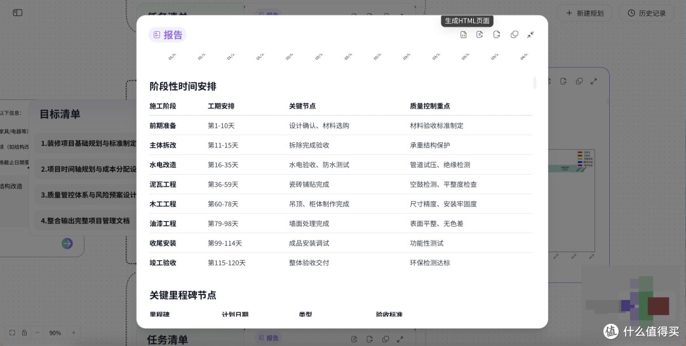Image resolution: width=686 pixels, height=346 pixels.
Task: Toggle the canvas lock icon
Action: [x=25, y=333]
